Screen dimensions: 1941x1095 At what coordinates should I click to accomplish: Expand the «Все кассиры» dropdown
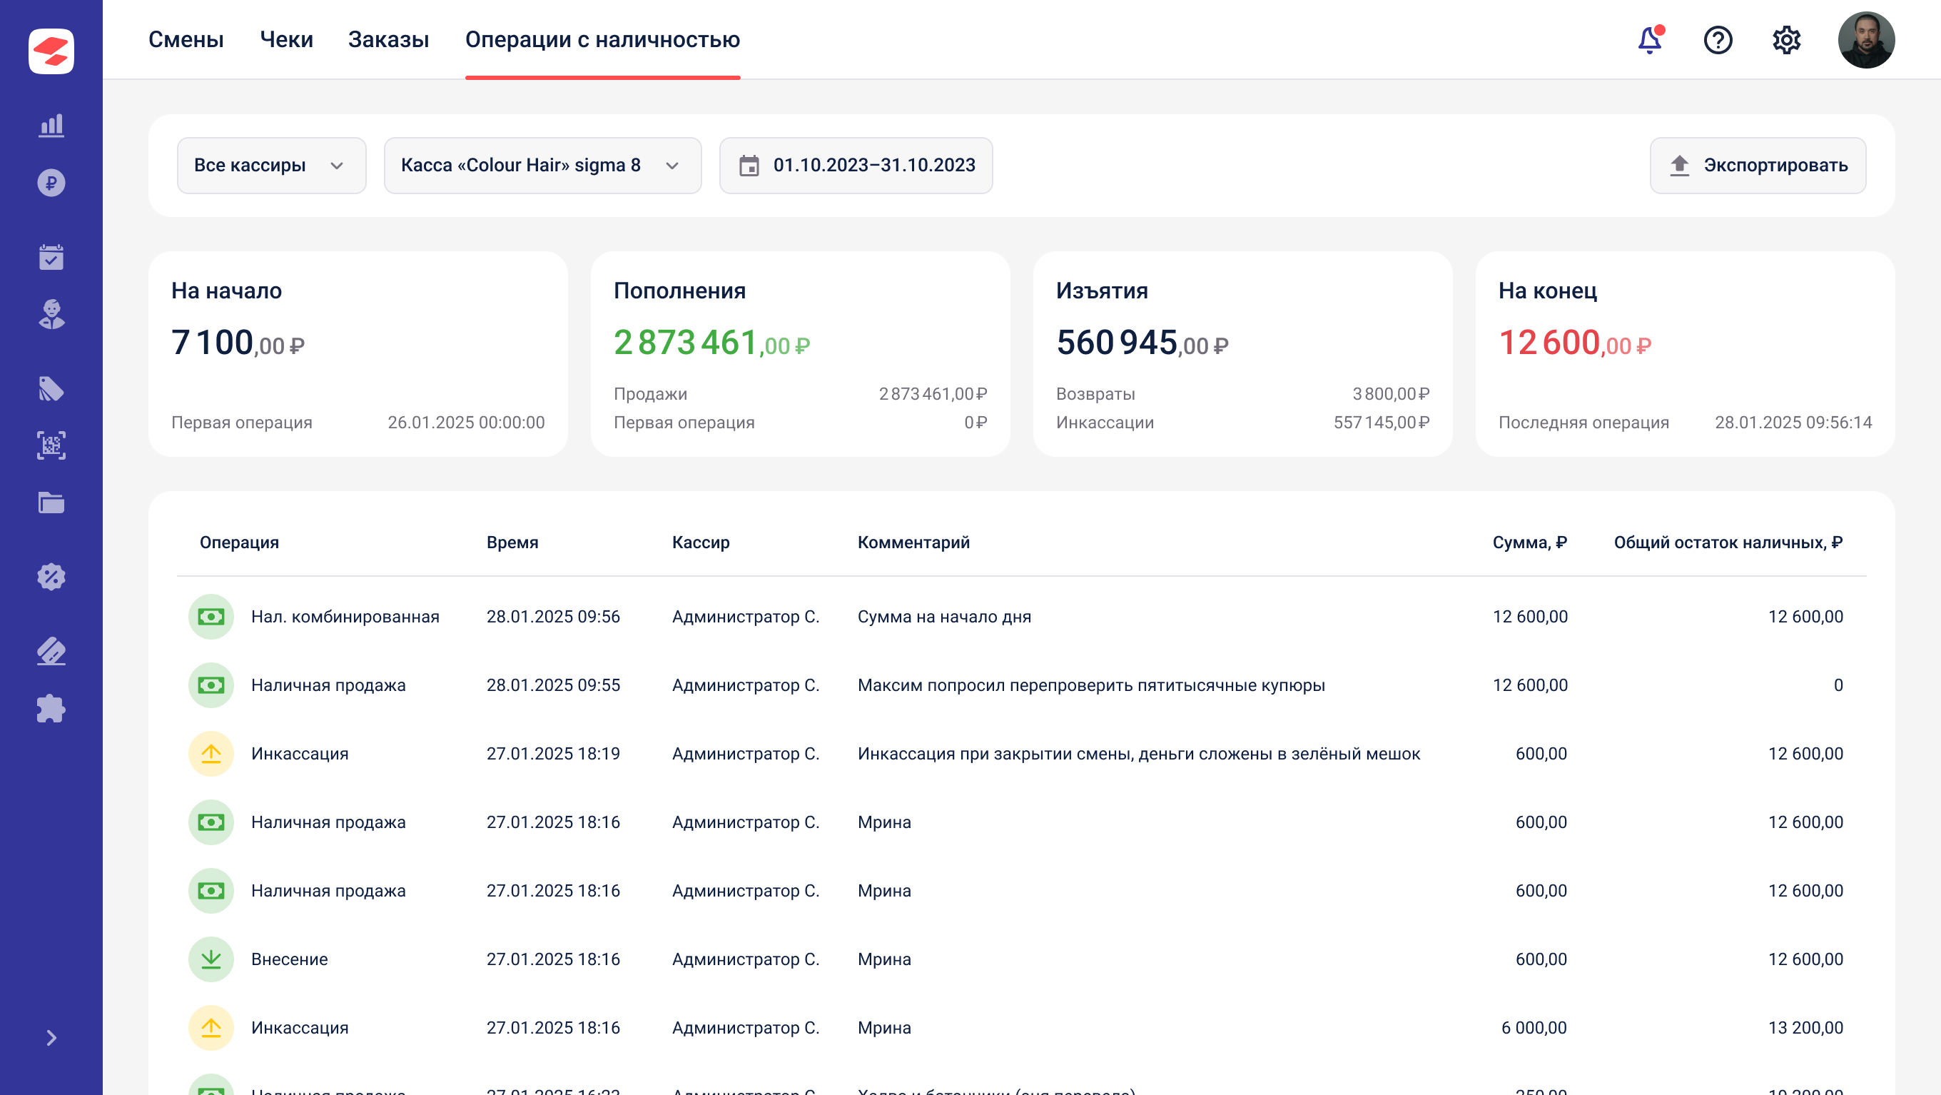pos(271,165)
